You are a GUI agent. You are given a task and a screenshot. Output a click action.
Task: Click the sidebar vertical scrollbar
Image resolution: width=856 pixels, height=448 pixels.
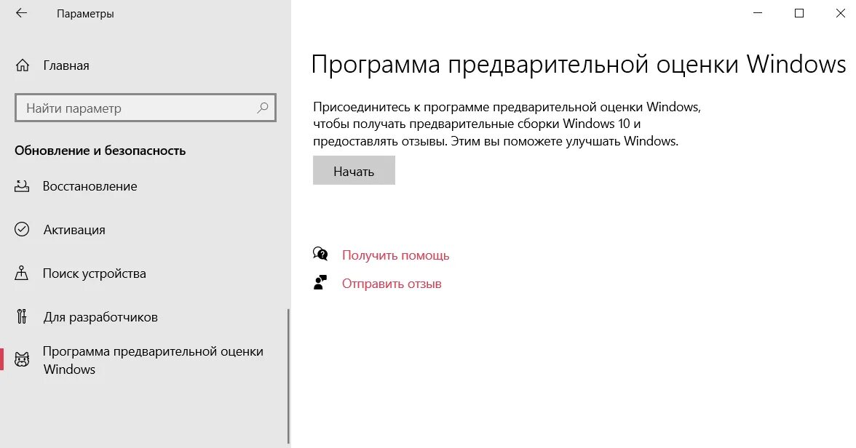tap(288, 376)
